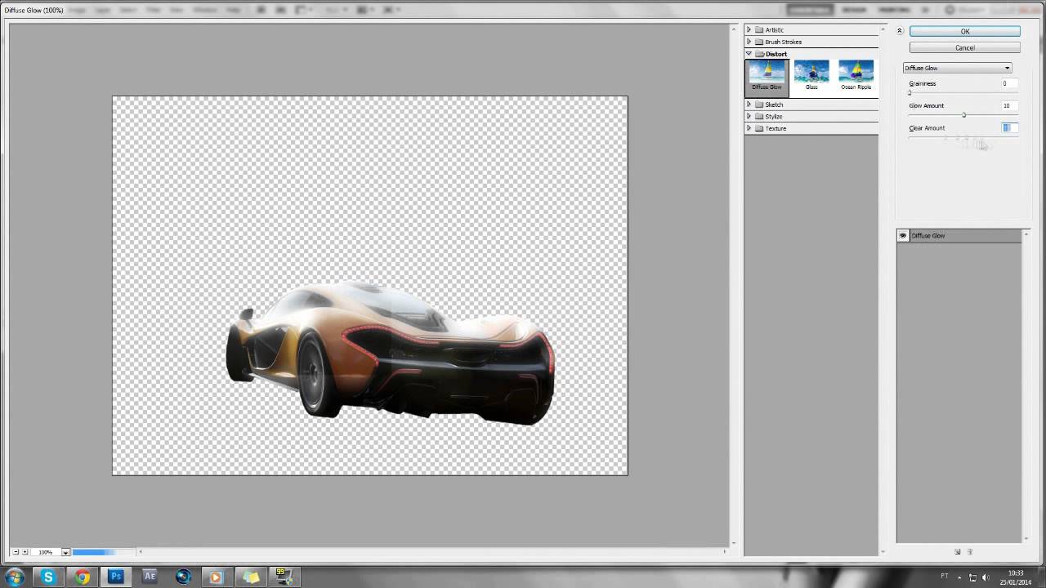Click the preview horizontal scrollbar right arrow
The width and height of the screenshot is (1046, 588).
coord(724,552)
